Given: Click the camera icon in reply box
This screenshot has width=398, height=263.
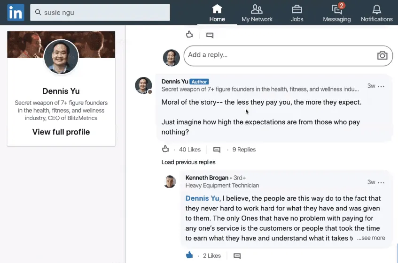Looking at the screenshot, I should tap(382, 55).
